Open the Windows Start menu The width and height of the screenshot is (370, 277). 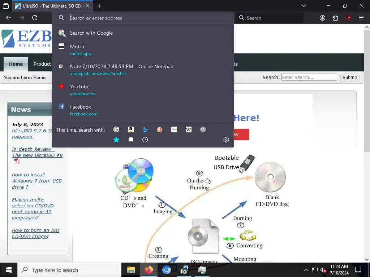click(9, 270)
